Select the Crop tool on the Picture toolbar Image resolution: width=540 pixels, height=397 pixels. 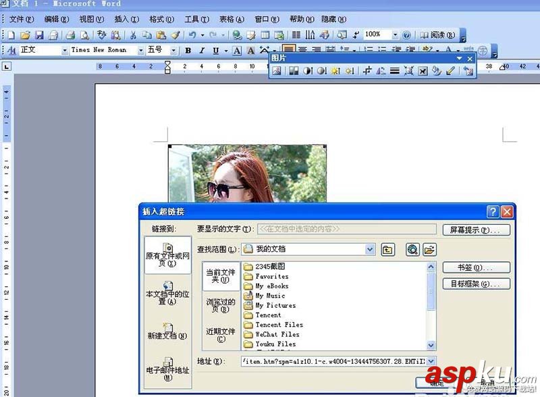click(x=368, y=71)
